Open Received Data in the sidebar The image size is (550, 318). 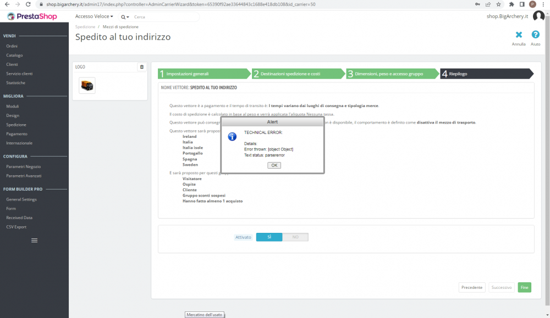click(19, 217)
